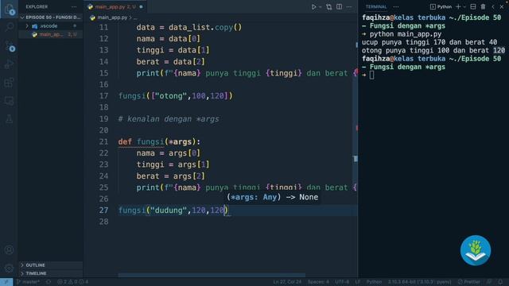Open Remote Explorer in activity bar
This screenshot has width=509, height=286.
[9, 101]
